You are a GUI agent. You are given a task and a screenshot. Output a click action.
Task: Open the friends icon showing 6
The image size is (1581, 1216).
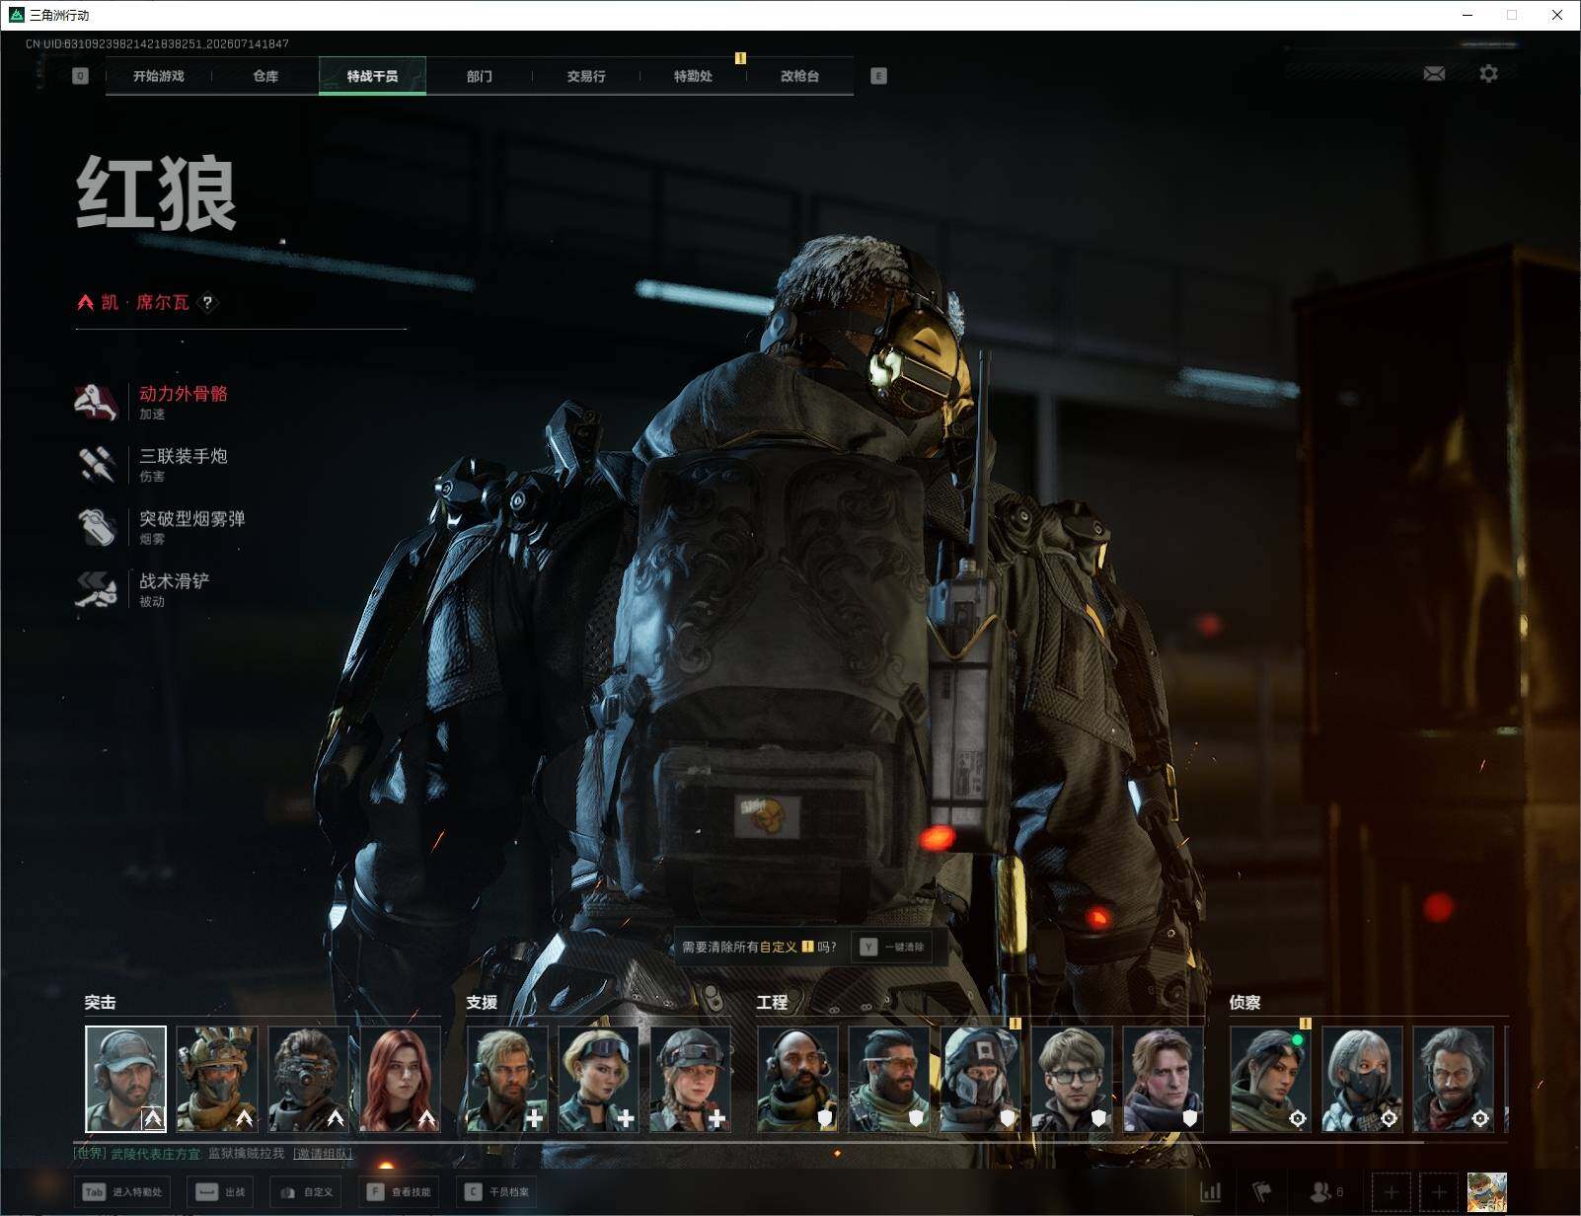tap(1325, 1192)
